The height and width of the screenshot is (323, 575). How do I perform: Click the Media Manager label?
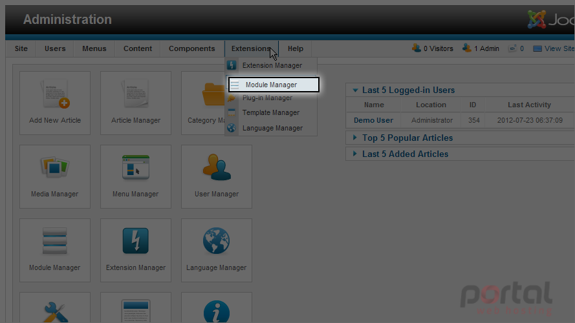54,194
